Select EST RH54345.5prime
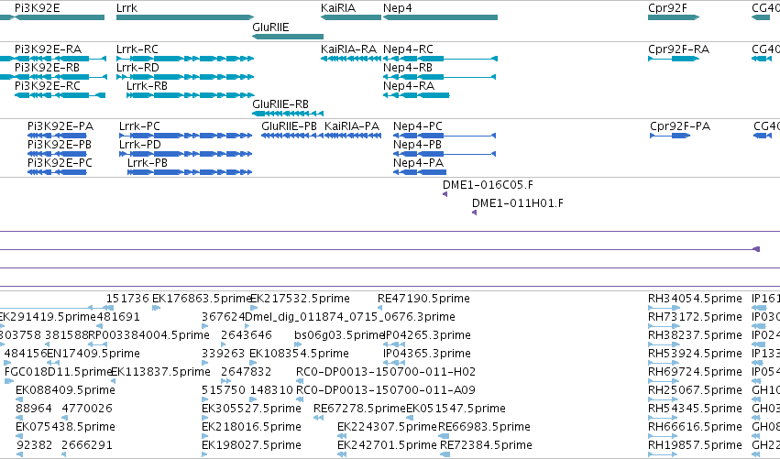This screenshot has width=780, height=459. click(x=664, y=418)
